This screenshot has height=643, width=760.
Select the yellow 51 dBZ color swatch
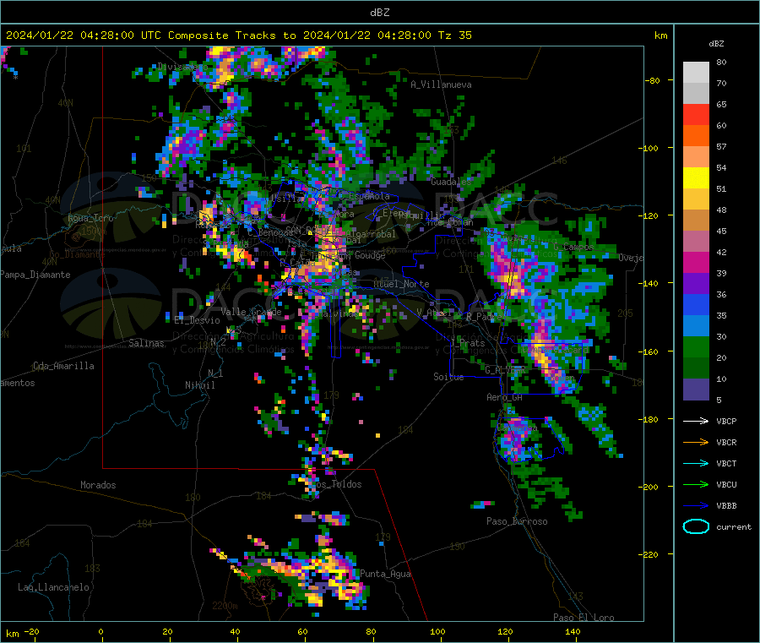[696, 178]
